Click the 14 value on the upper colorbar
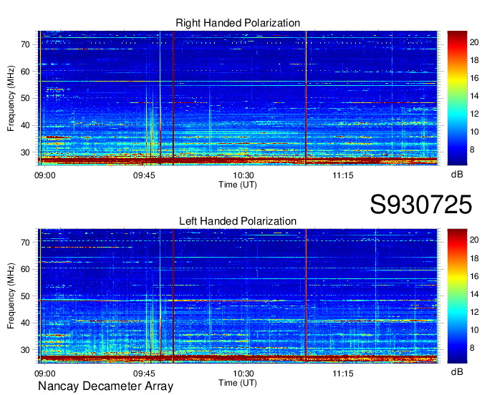The image size is (487, 395). [474, 96]
